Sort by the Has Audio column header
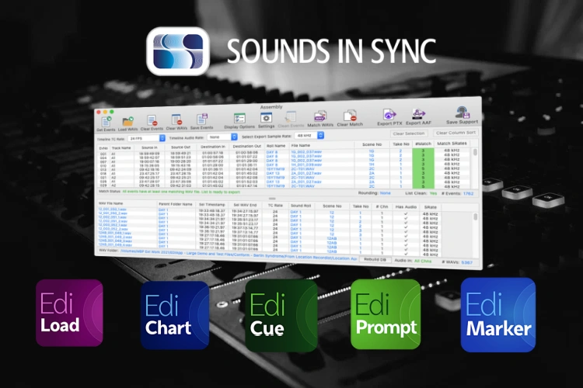The image size is (583, 388). (x=406, y=207)
